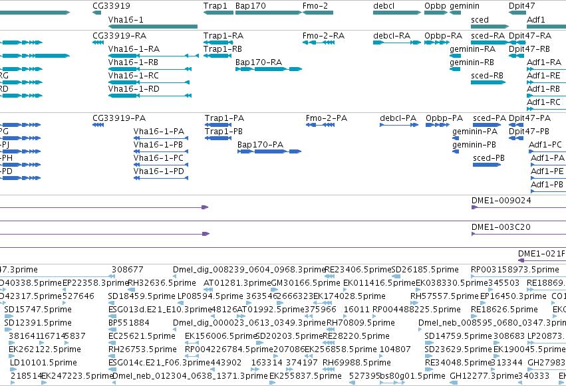Click protein Vha16-1-PB
Viewport: 566px width, 386px height.
161,151
